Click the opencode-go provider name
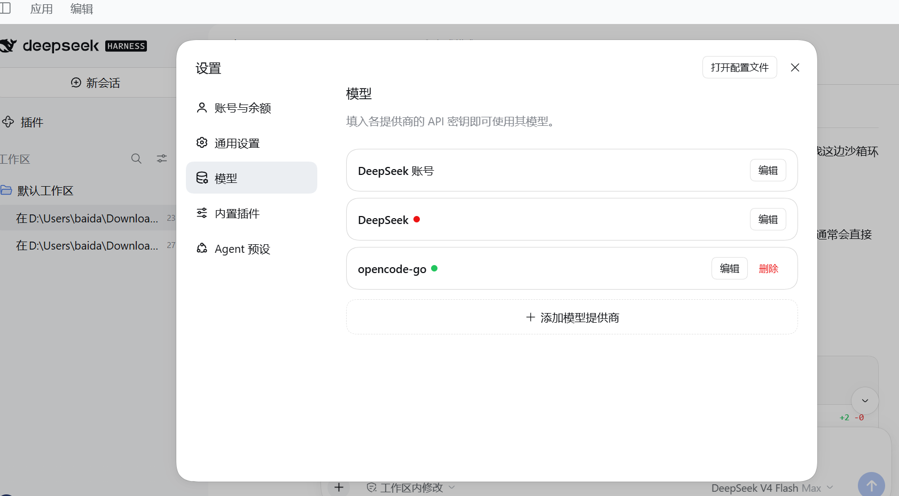 coord(392,269)
